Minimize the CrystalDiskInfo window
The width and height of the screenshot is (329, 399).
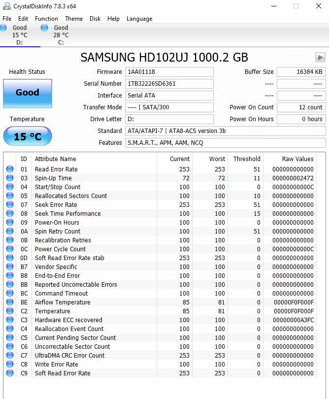(274, 6)
